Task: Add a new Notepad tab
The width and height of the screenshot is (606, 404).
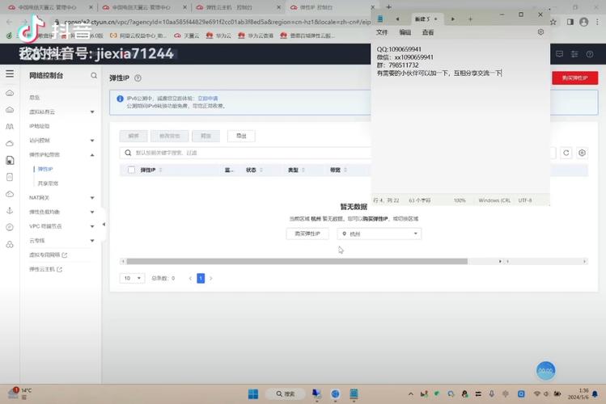Action: pyautogui.click(x=470, y=19)
